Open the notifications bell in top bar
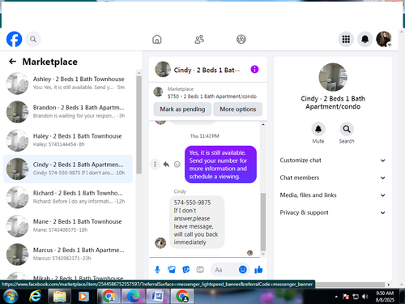This screenshot has width=405, height=304. pos(365,39)
